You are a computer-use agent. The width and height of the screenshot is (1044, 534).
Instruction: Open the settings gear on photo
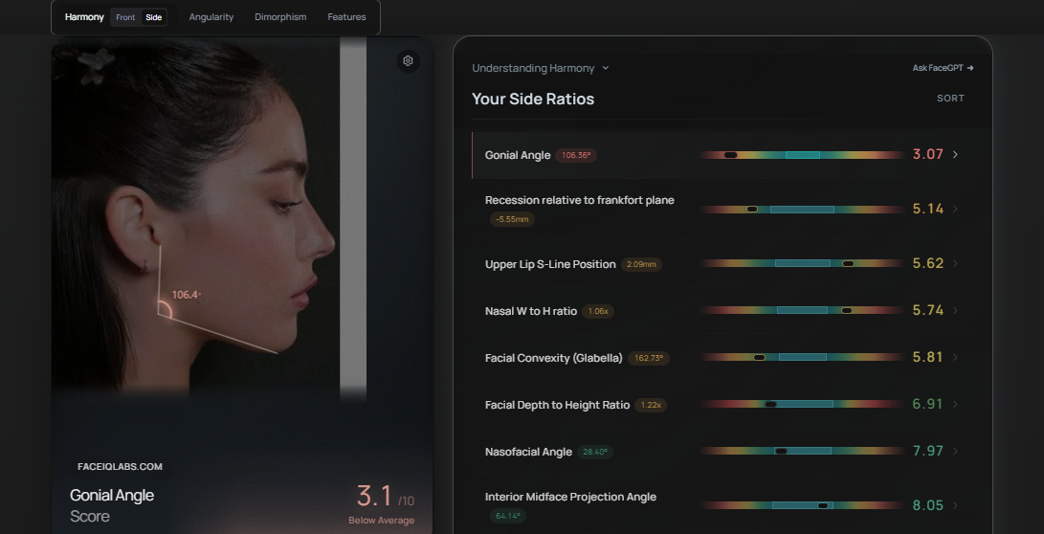[408, 61]
